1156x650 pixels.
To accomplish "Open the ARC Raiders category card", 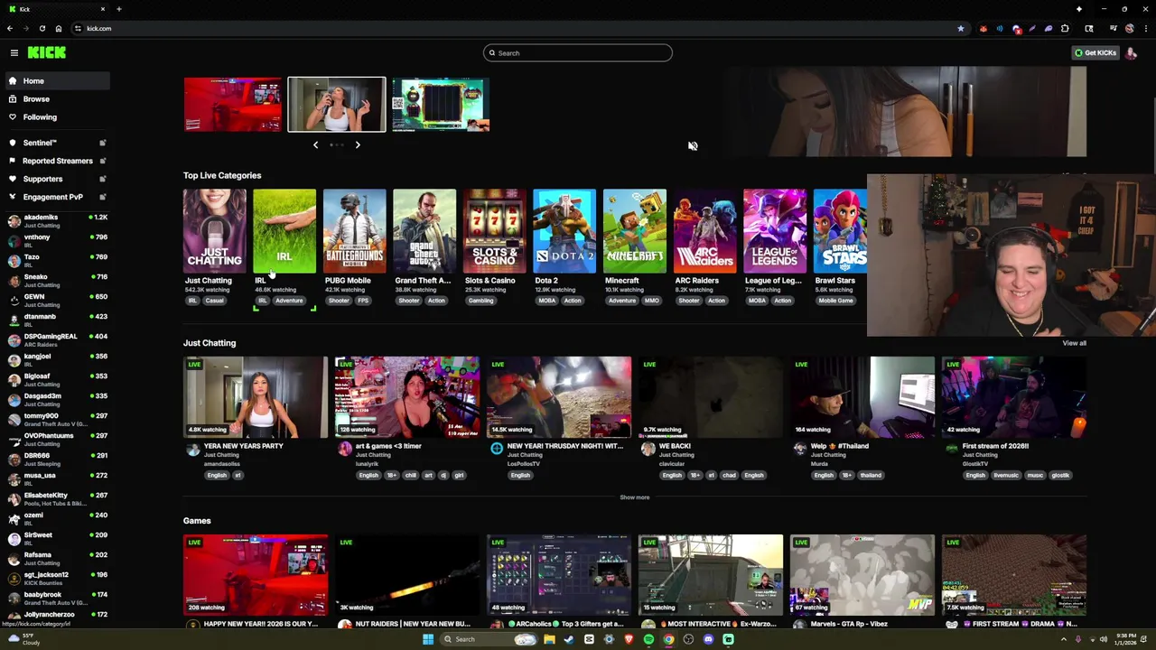I will pos(704,231).
